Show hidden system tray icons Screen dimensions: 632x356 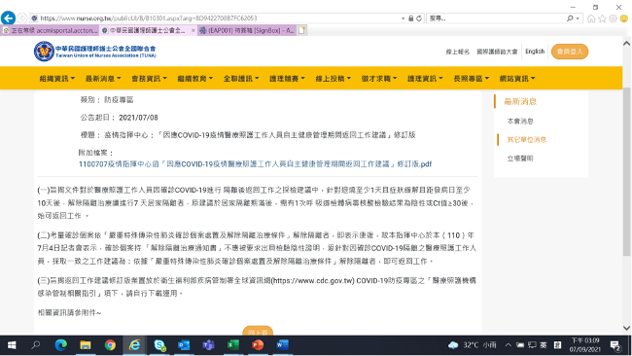click(x=509, y=345)
